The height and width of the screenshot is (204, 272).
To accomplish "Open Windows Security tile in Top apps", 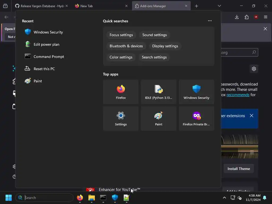I will click(x=196, y=92).
